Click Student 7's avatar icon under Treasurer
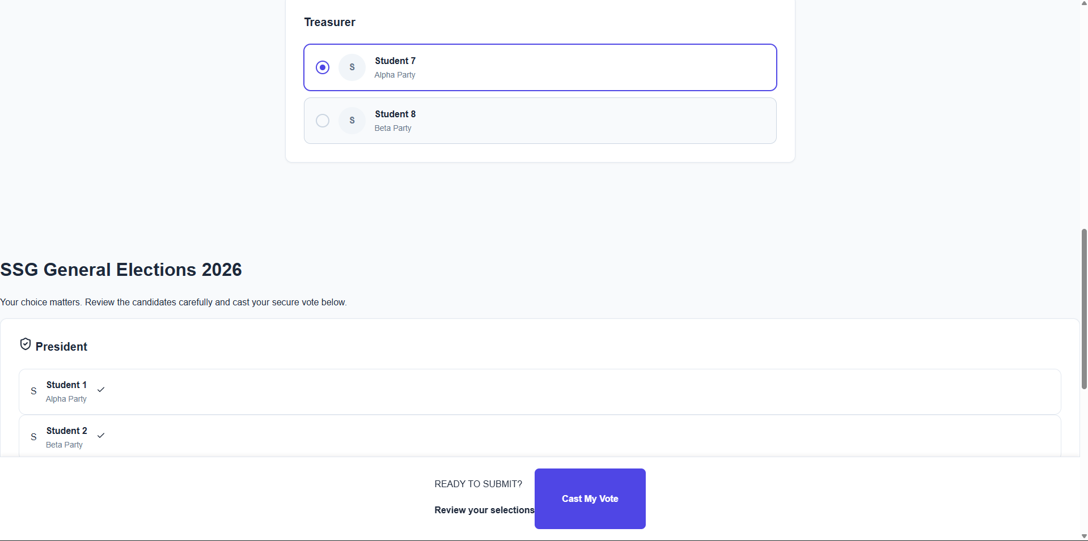The image size is (1088, 541). [x=352, y=67]
